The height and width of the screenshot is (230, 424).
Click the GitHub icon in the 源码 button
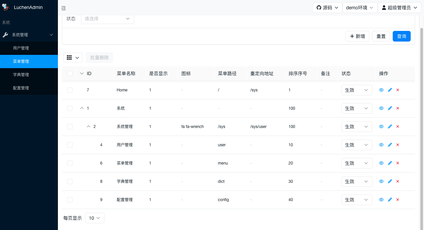point(318,7)
